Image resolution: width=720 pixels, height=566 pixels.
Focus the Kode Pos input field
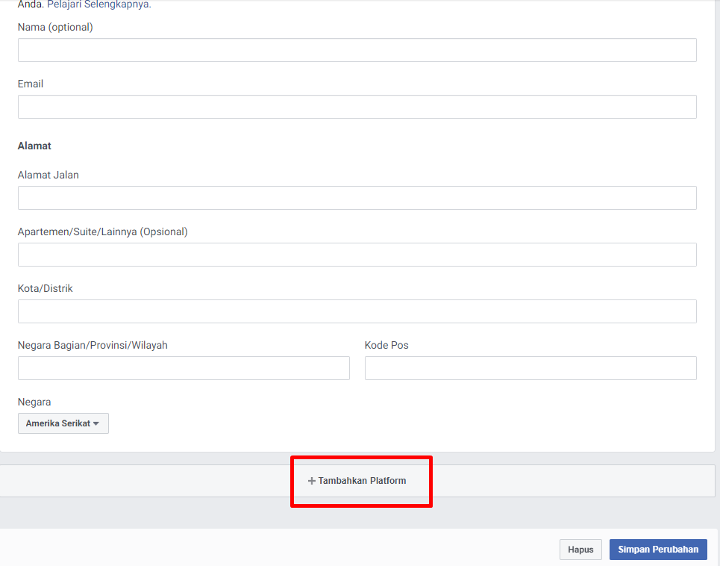[530, 368]
